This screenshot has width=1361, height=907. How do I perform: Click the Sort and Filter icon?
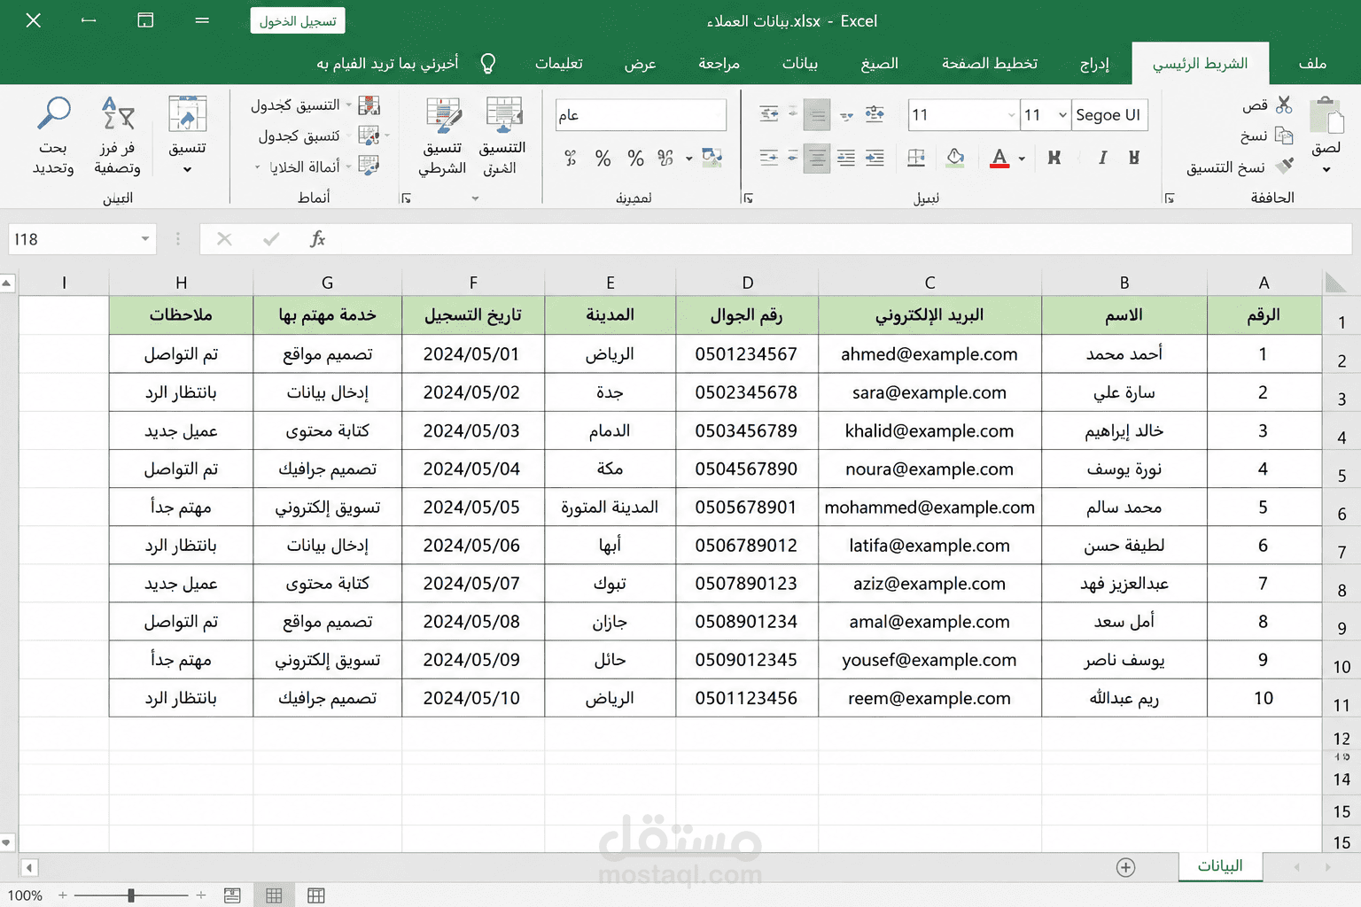118,113
